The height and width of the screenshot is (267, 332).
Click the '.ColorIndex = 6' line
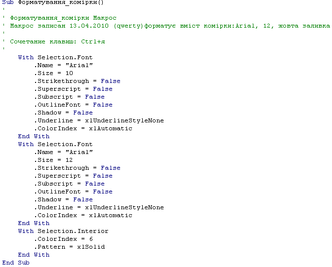tap(64, 239)
